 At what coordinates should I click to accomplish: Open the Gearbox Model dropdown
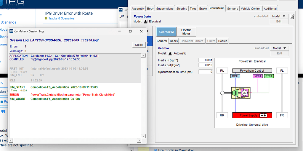[x=280, y=48]
